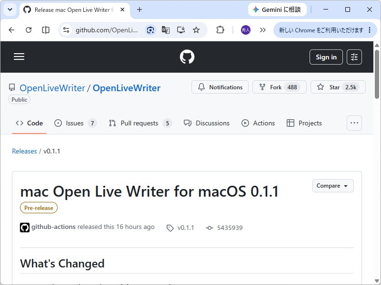
Task: Open the Issues tab
Action: tap(75, 123)
